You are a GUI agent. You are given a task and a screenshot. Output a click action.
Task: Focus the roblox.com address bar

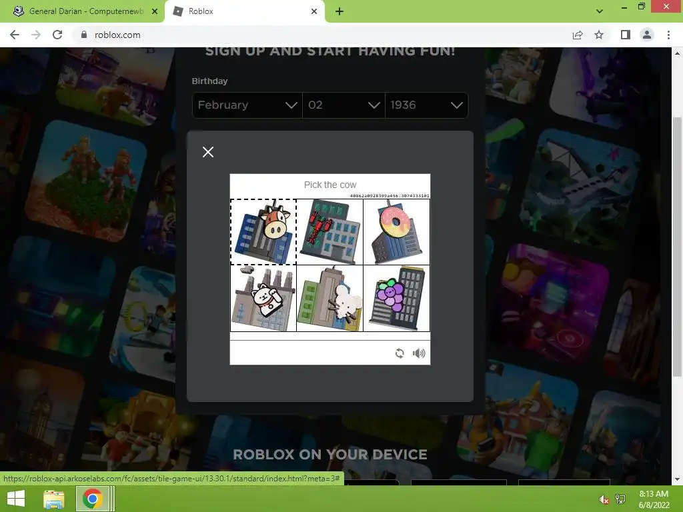[322, 35]
